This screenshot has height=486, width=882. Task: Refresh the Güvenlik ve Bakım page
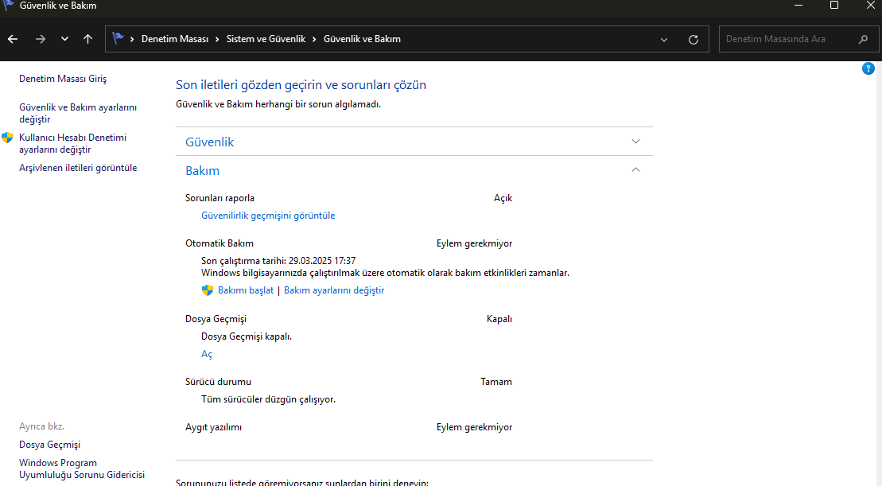(694, 40)
